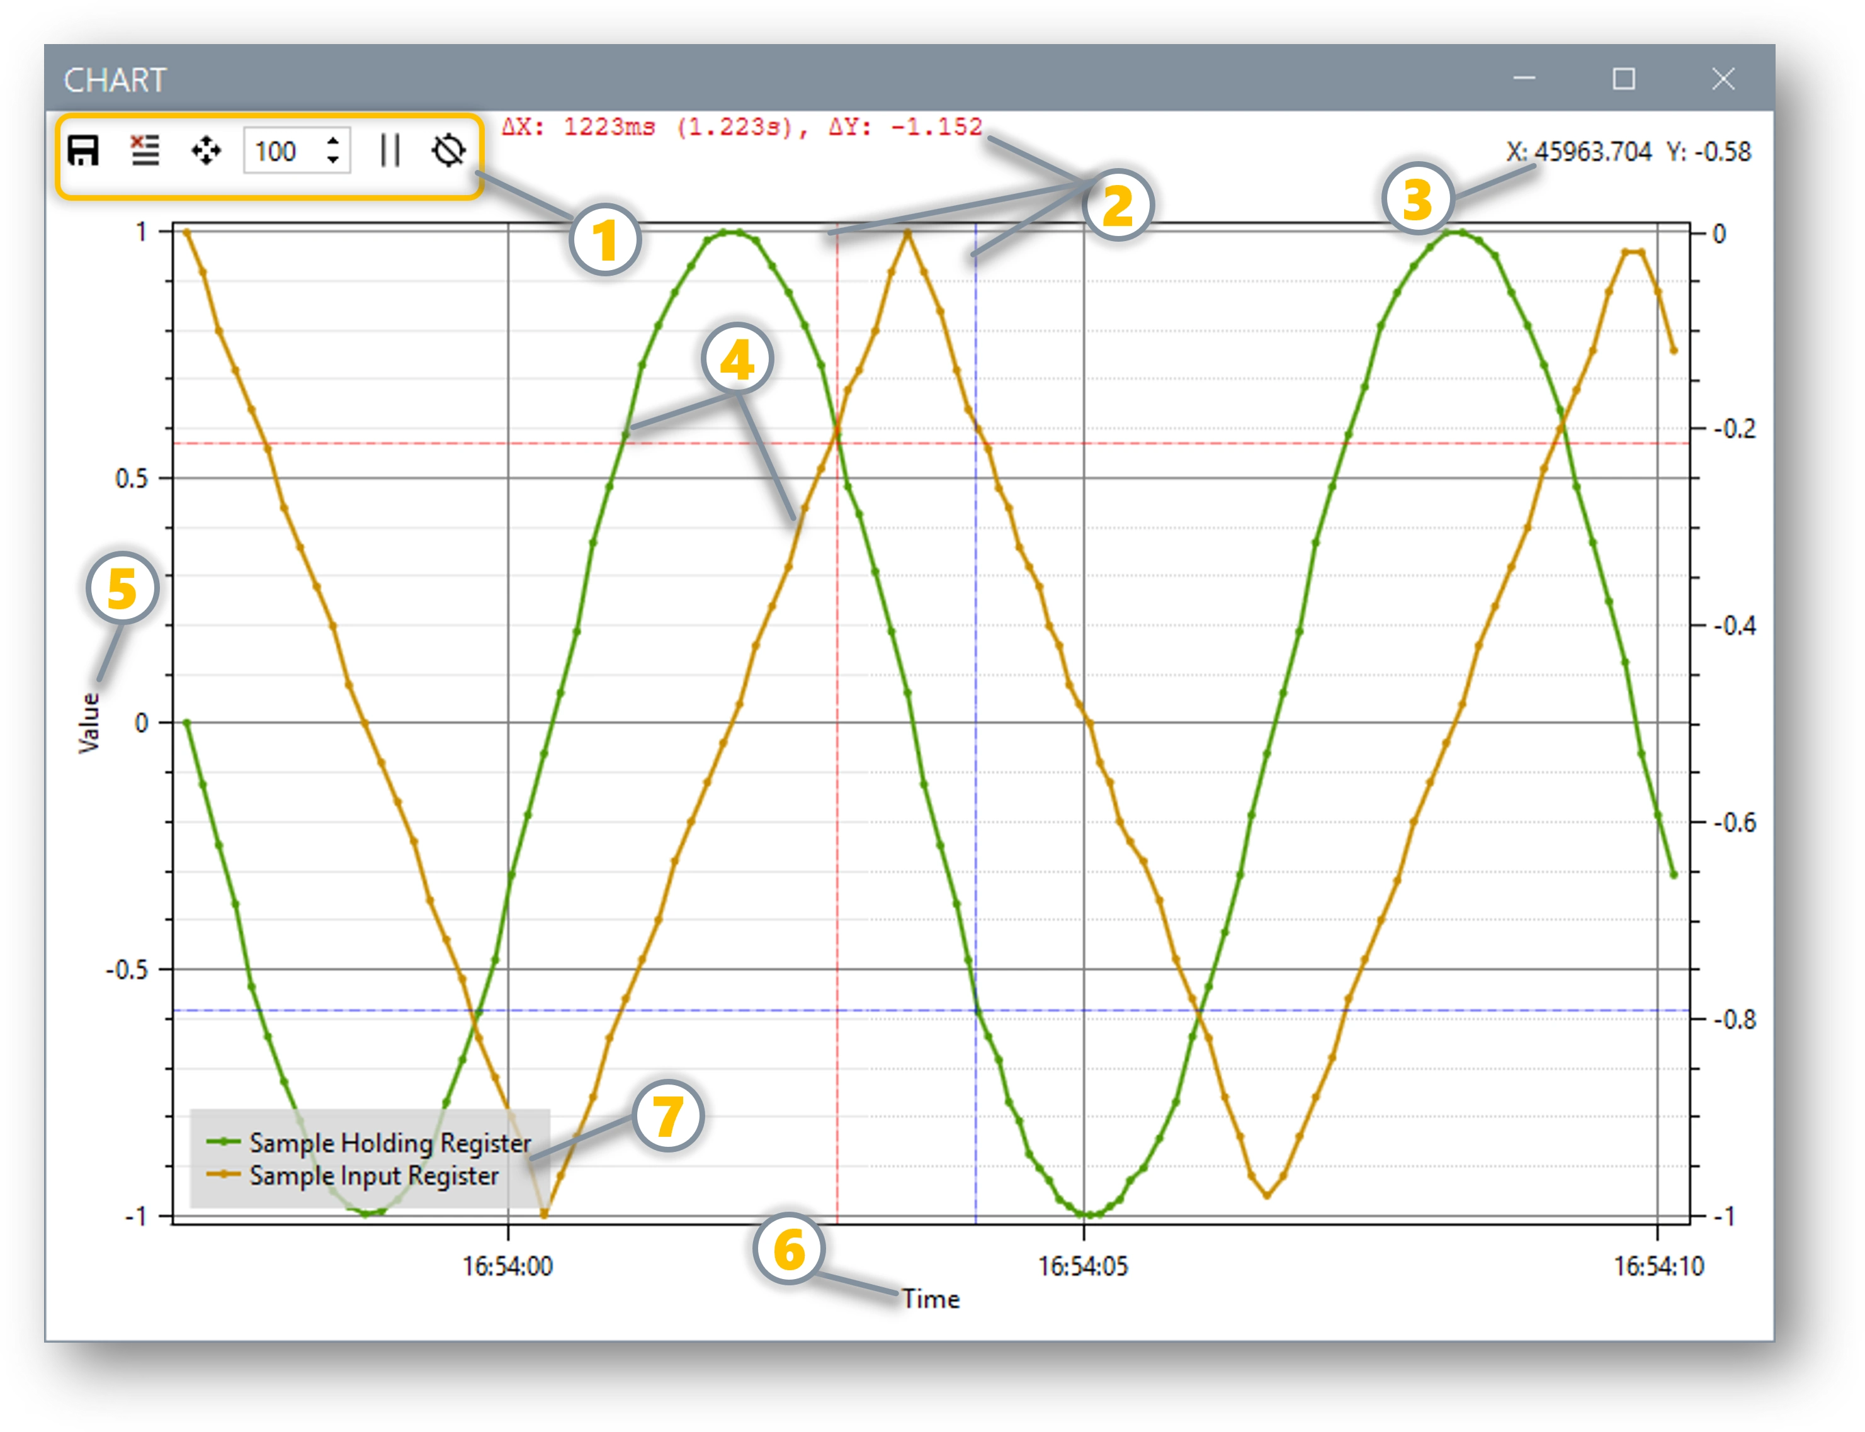Click the 16:54:05 time axis tick label
Screen dimensions: 1865x1432
click(x=1083, y=1266)
